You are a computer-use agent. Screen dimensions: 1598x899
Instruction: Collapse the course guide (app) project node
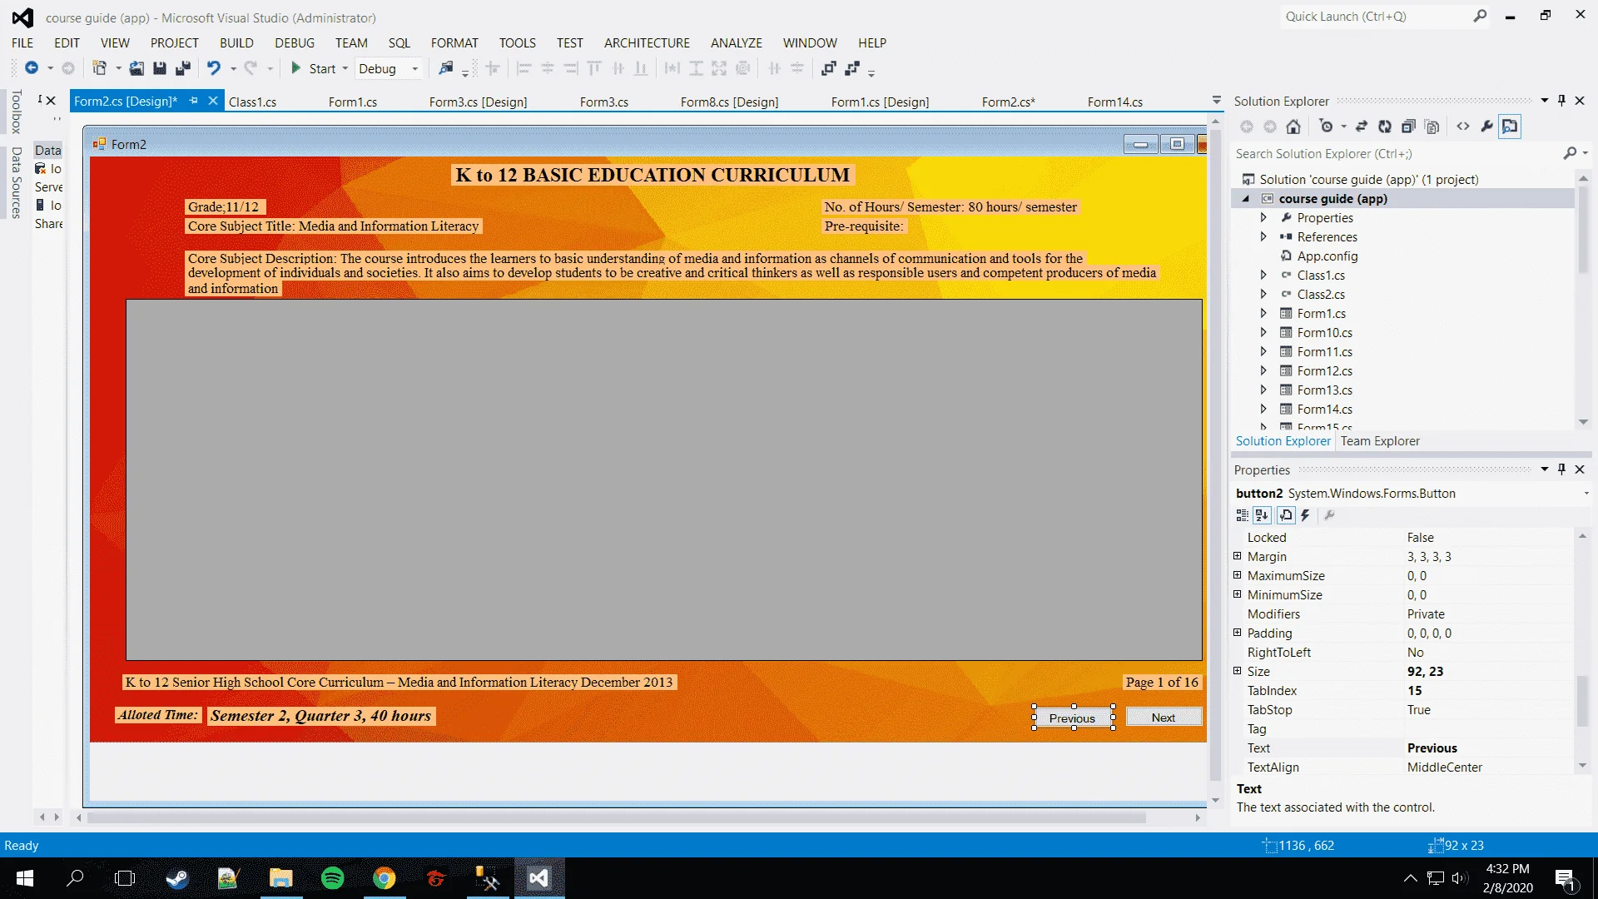[1246, 198]
